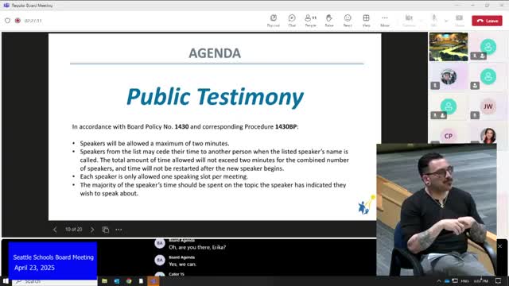
Task: Open the meeting Chat panel
Action: point(292,21)
